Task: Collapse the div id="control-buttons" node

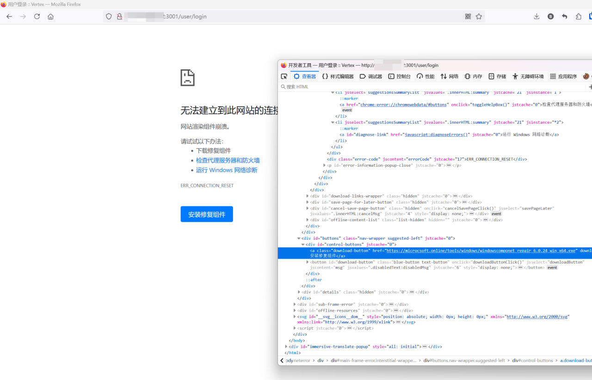Action: 303,244
